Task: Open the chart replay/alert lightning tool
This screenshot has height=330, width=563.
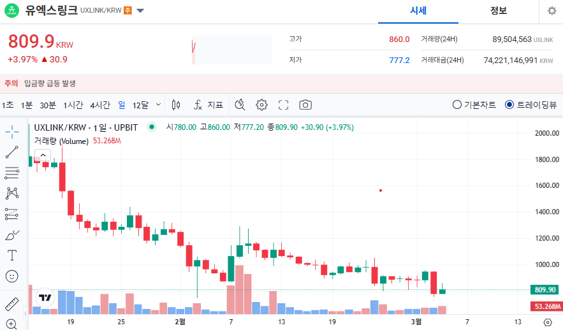Action: (x=240, y=104)
